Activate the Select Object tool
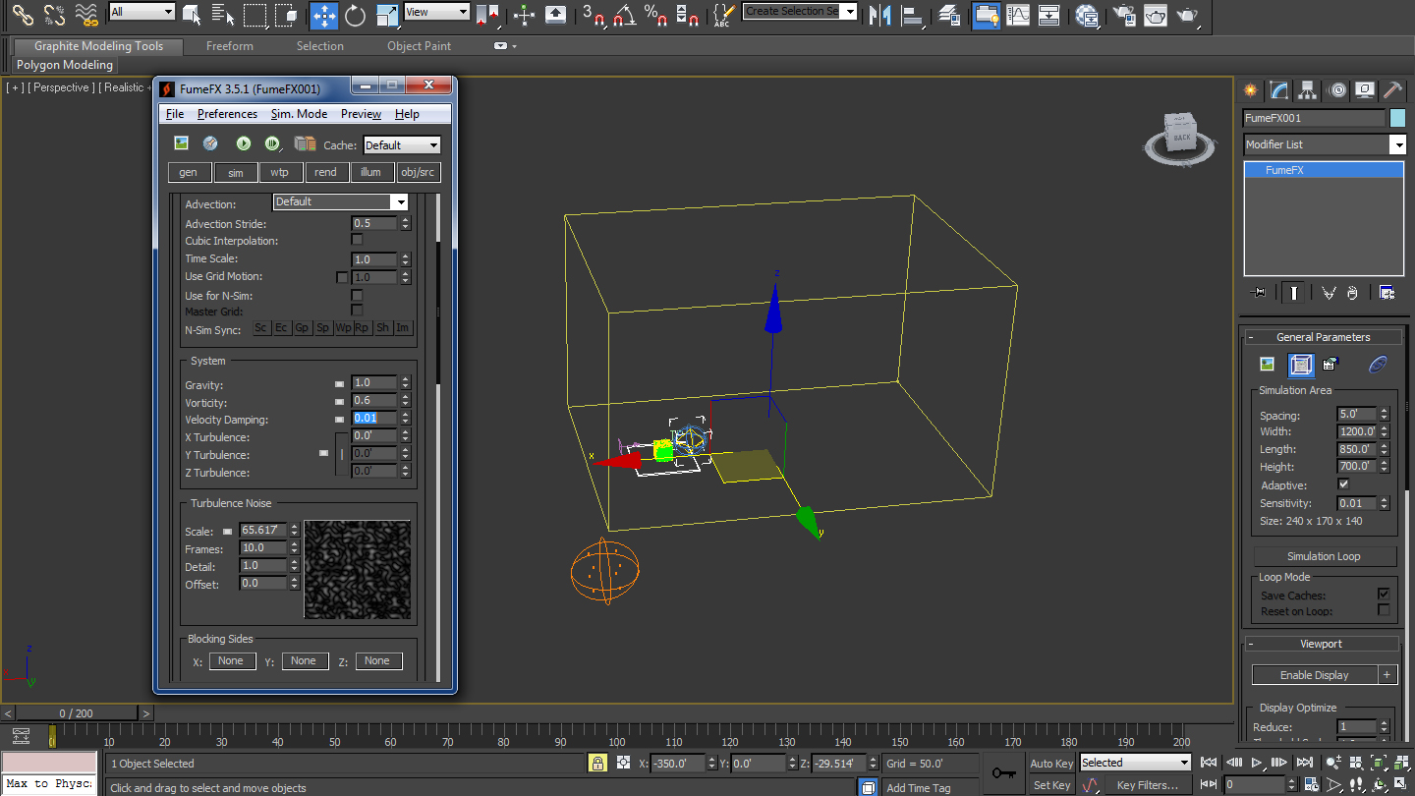This screenshot has width=1415, height=796. [x=192, y=15]
